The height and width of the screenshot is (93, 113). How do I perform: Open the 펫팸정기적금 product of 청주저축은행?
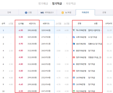coord(95,57)
